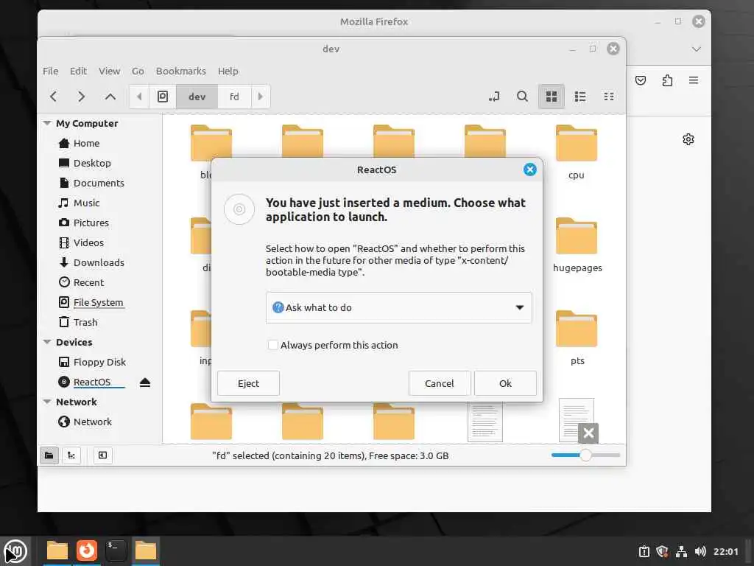Open Recent in the sidebar
754x566 pixels.
pyautogui.click(x=88, y=282)
